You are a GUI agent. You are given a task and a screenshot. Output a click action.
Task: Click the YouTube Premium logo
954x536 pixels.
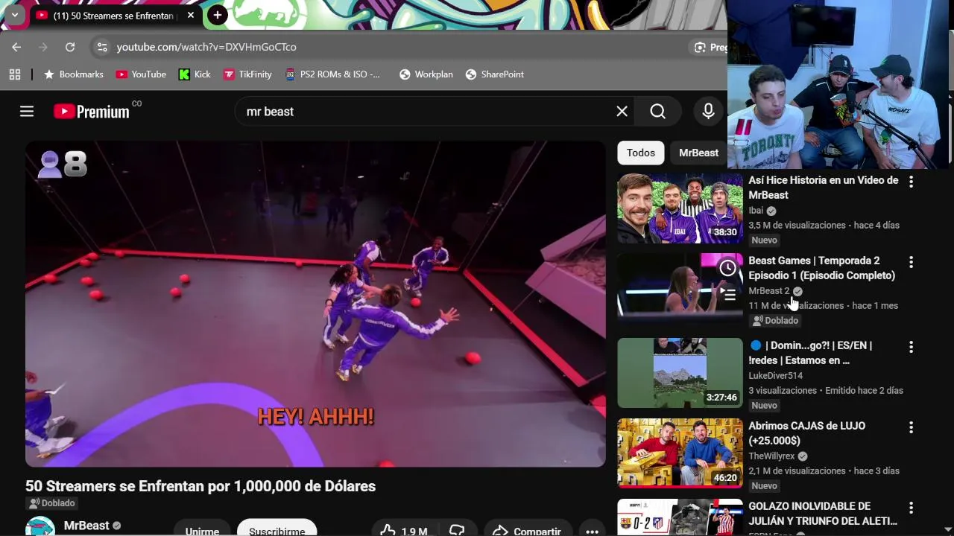[x=92, y=112]
